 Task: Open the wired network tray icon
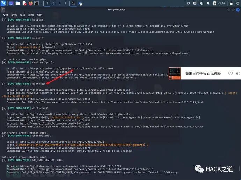pos(195,3)
